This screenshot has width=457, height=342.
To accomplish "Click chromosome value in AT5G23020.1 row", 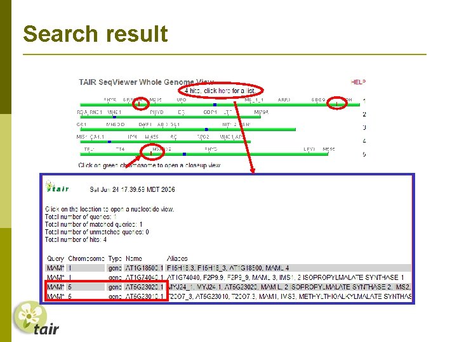I will (x=70, y=287).
